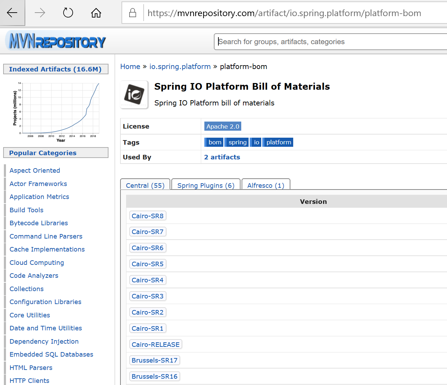
Task: Open the Embedded SQL Databases category
Action: [x=51, y=354]
